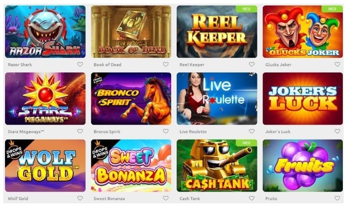Viewport: 346px width, 207px height.
Task: Favorite Sweet Bonanza with heart icon
Action: point(166,198)
